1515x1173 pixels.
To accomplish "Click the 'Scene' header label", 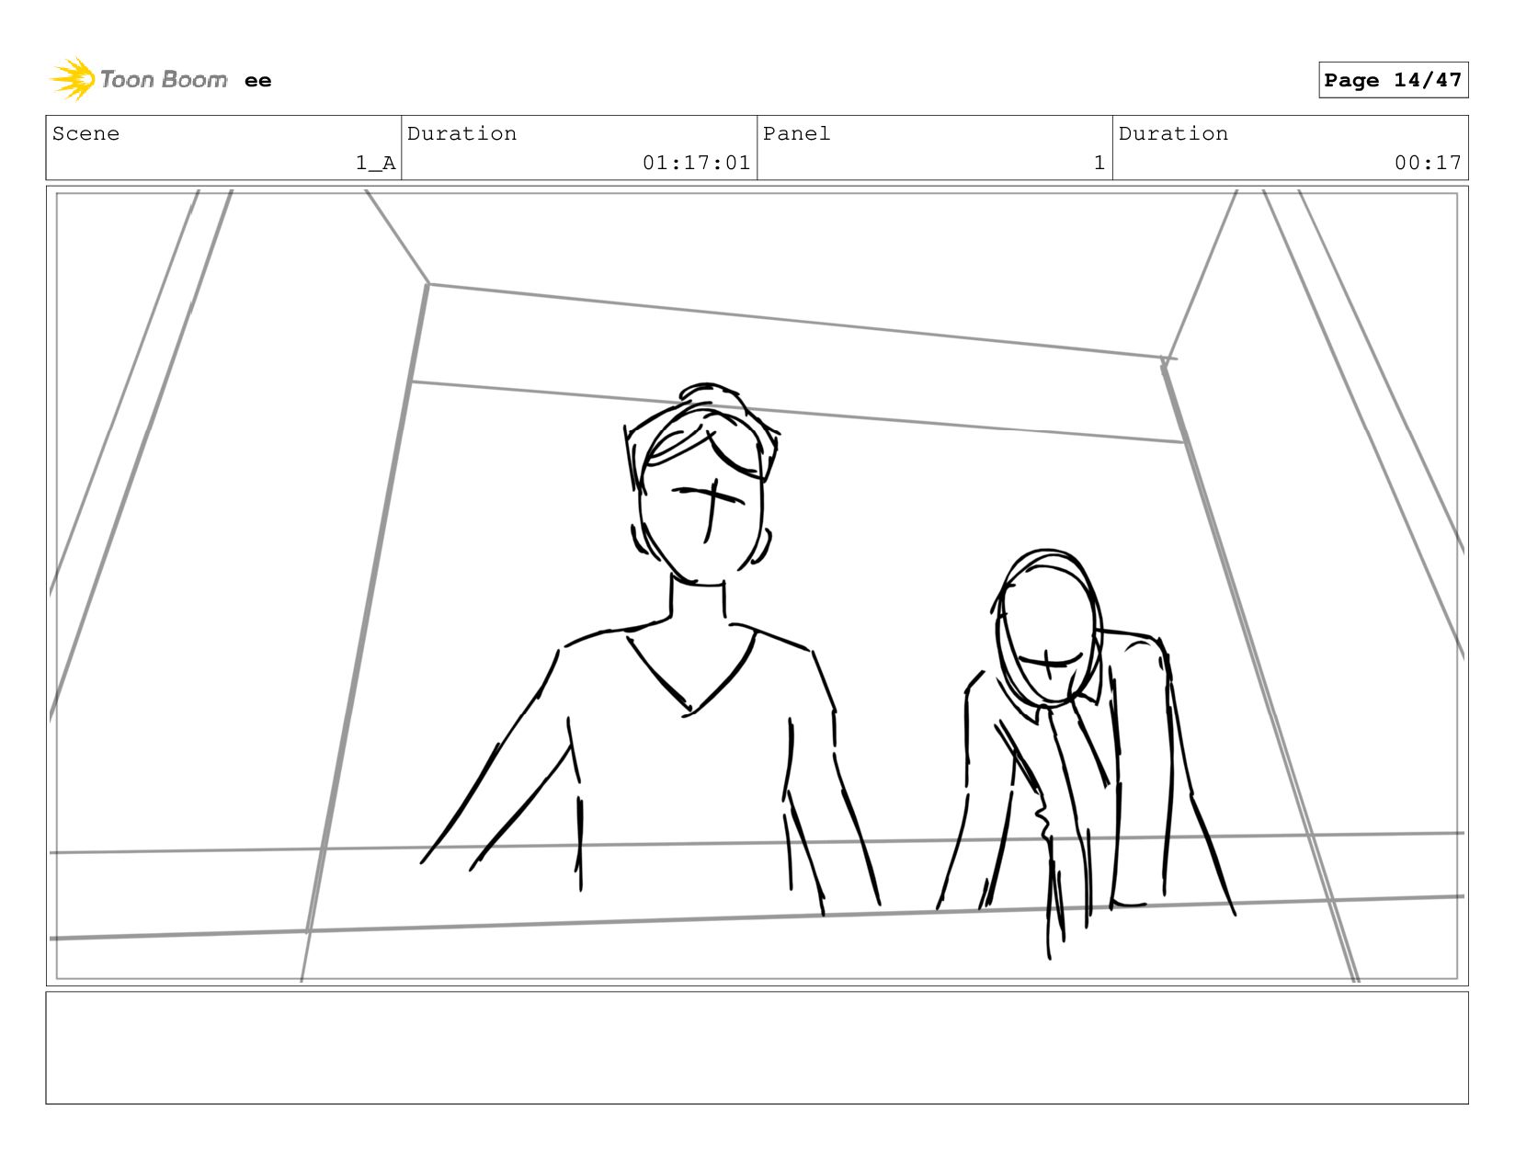I will pos(85,133).
